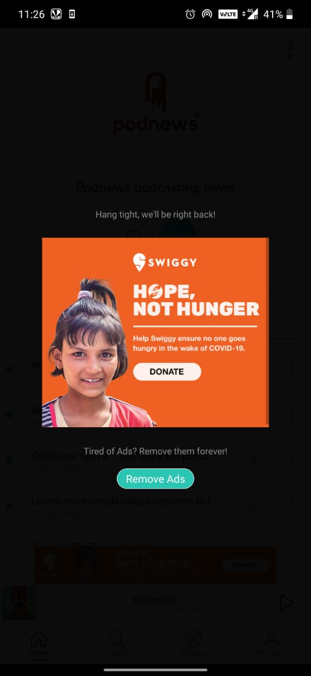Open the Home tab
This screenshot has height=676, width=311.
pyautogui.click(x=38, y=644)
